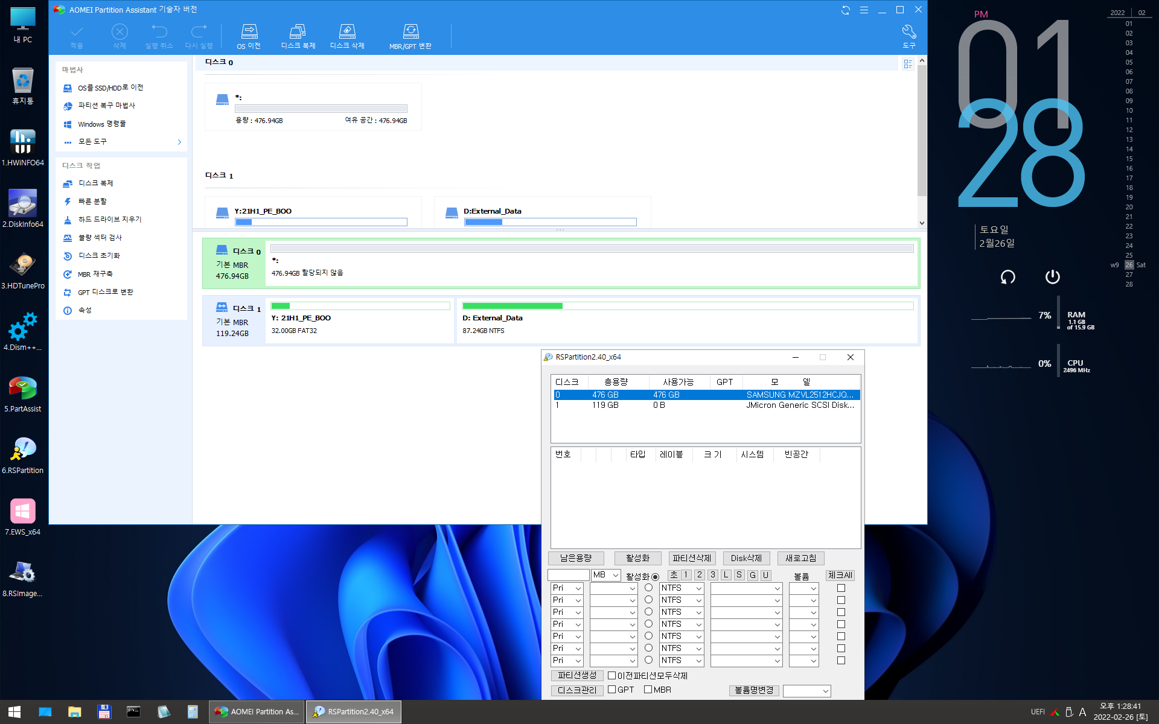Open the Windows Start button

tap(14, 712)
